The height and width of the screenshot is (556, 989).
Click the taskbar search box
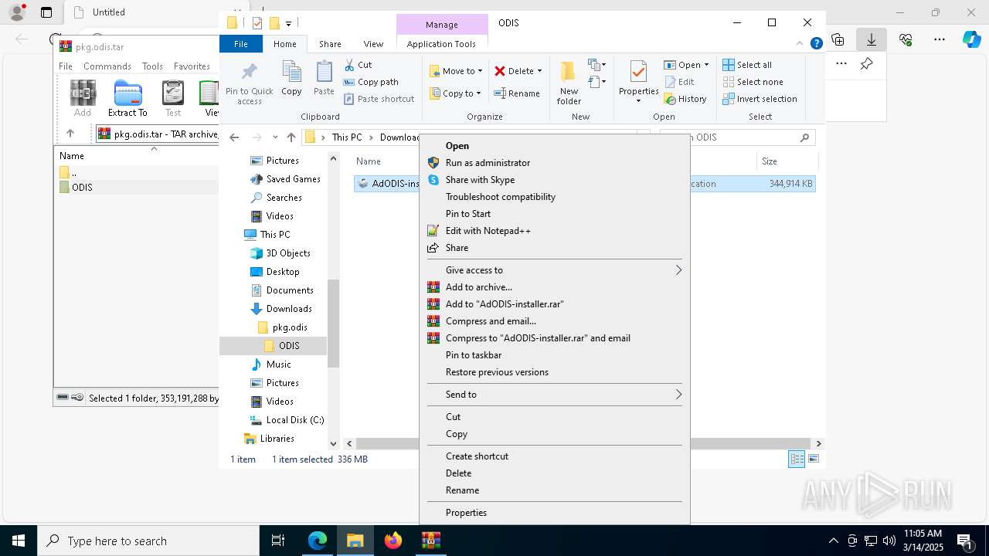tap(148, 541)
